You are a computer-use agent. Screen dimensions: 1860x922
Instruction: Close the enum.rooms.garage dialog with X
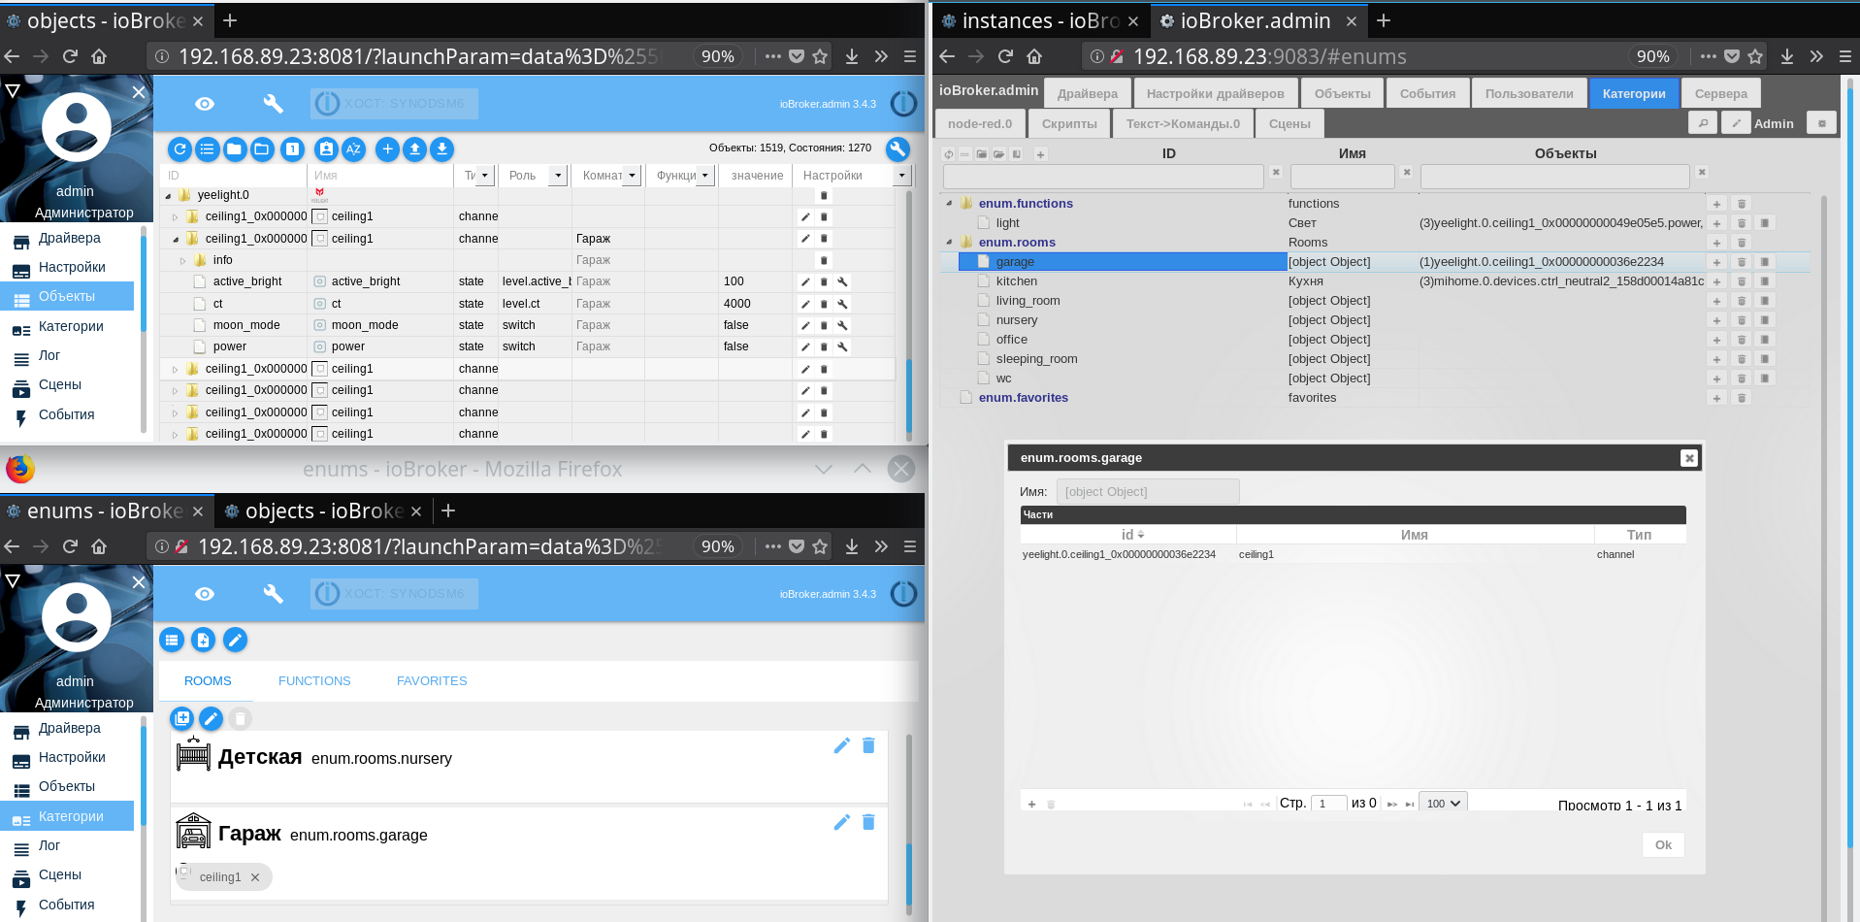(1689, 458)
